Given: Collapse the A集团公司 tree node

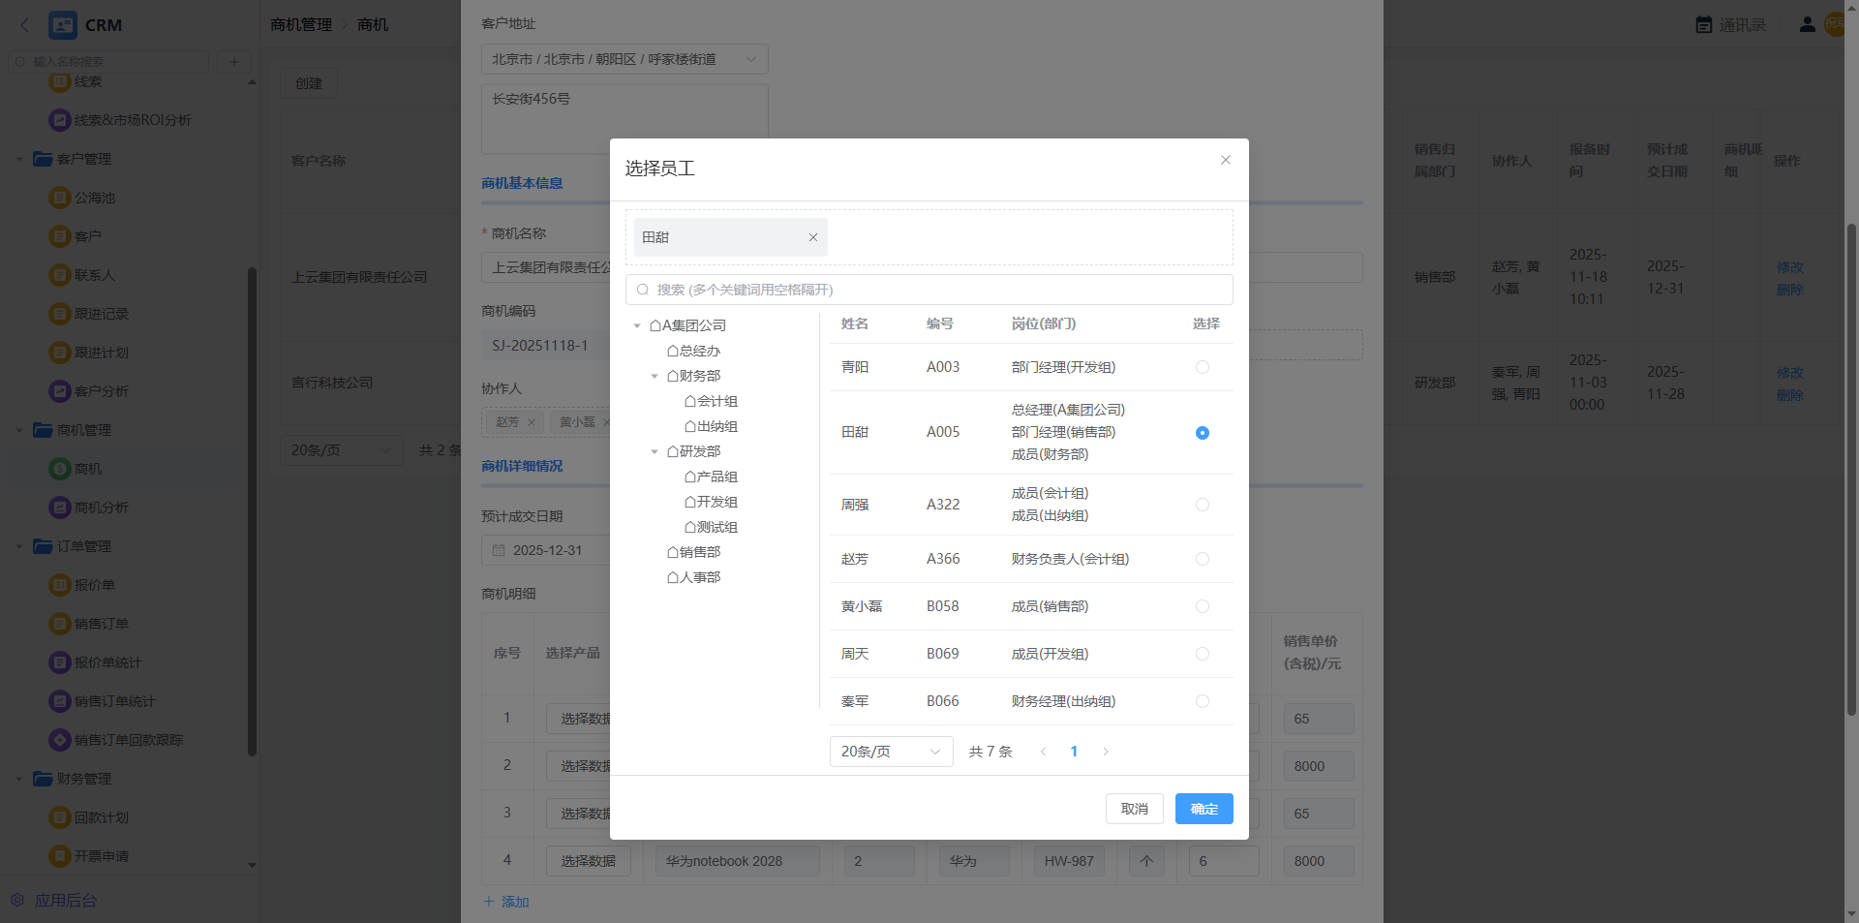Looking at the screenshot, I should pos(637,326).
